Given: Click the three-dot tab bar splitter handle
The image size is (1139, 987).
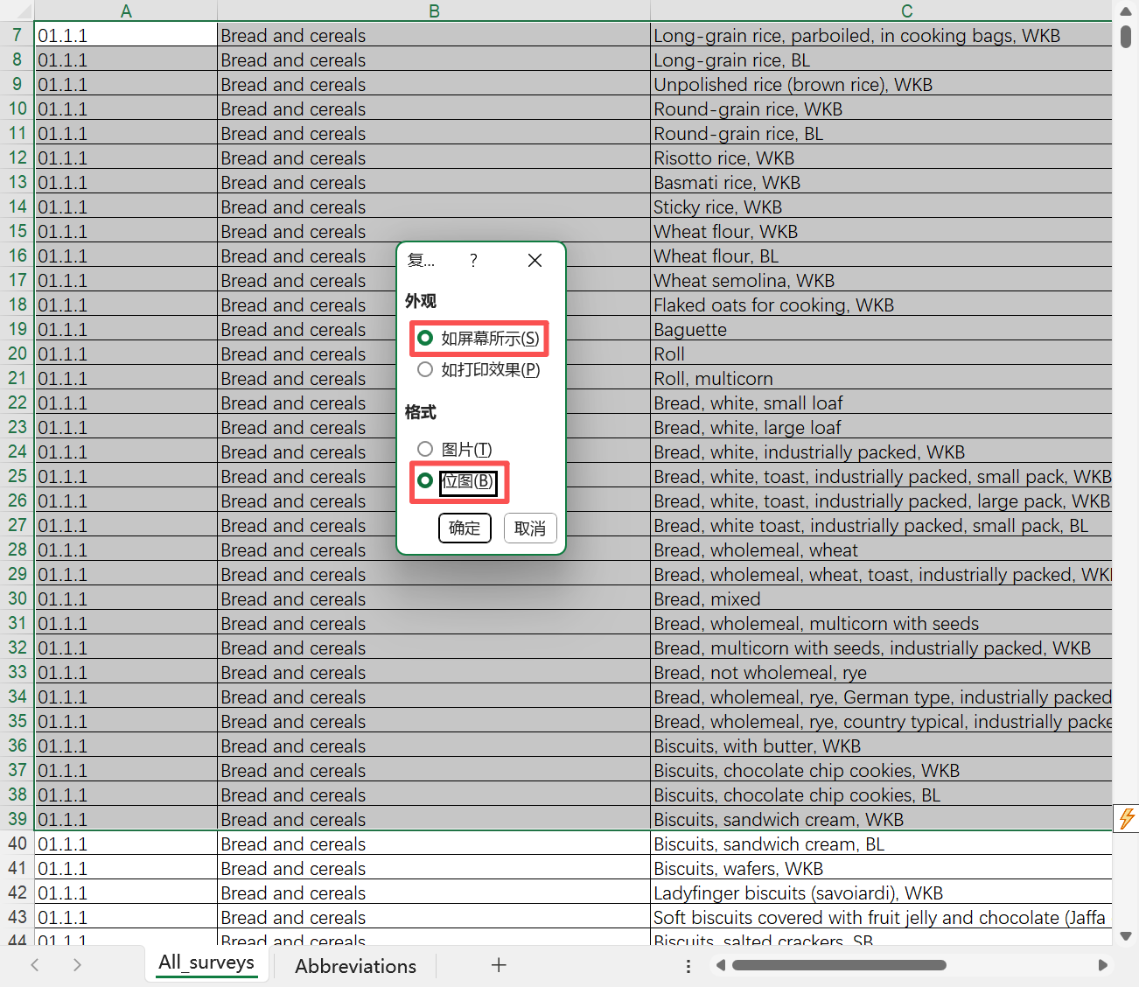Looking at the screenshot, I should (x=688, y=966).
